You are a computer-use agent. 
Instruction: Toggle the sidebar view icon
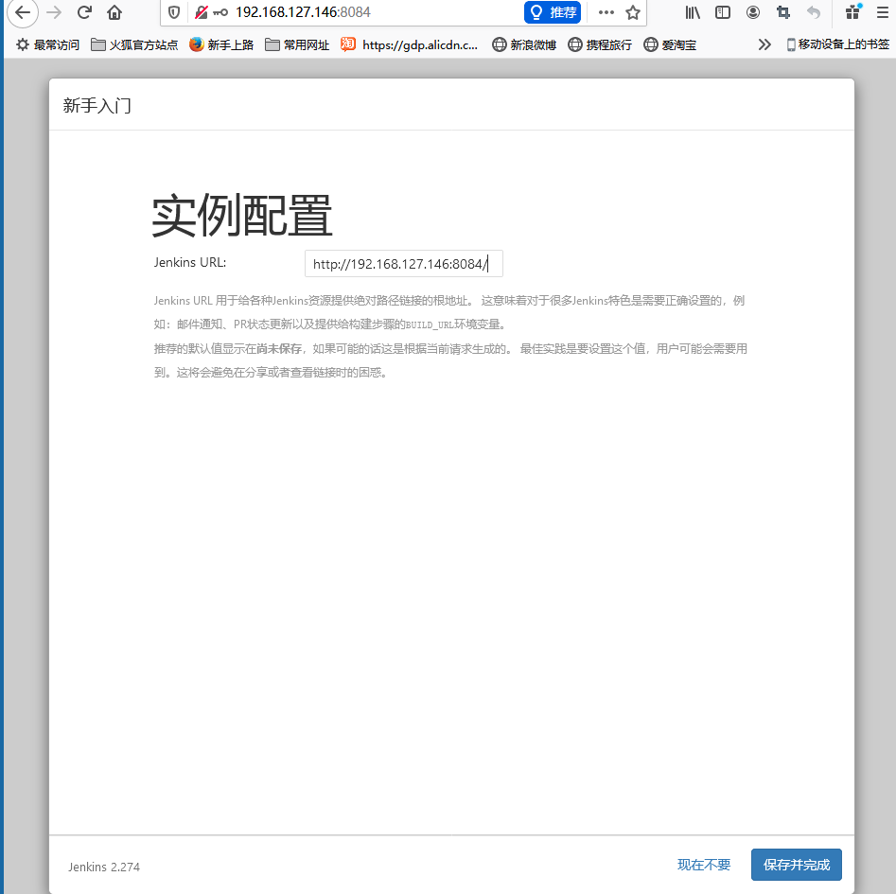[x=723, y=13]
